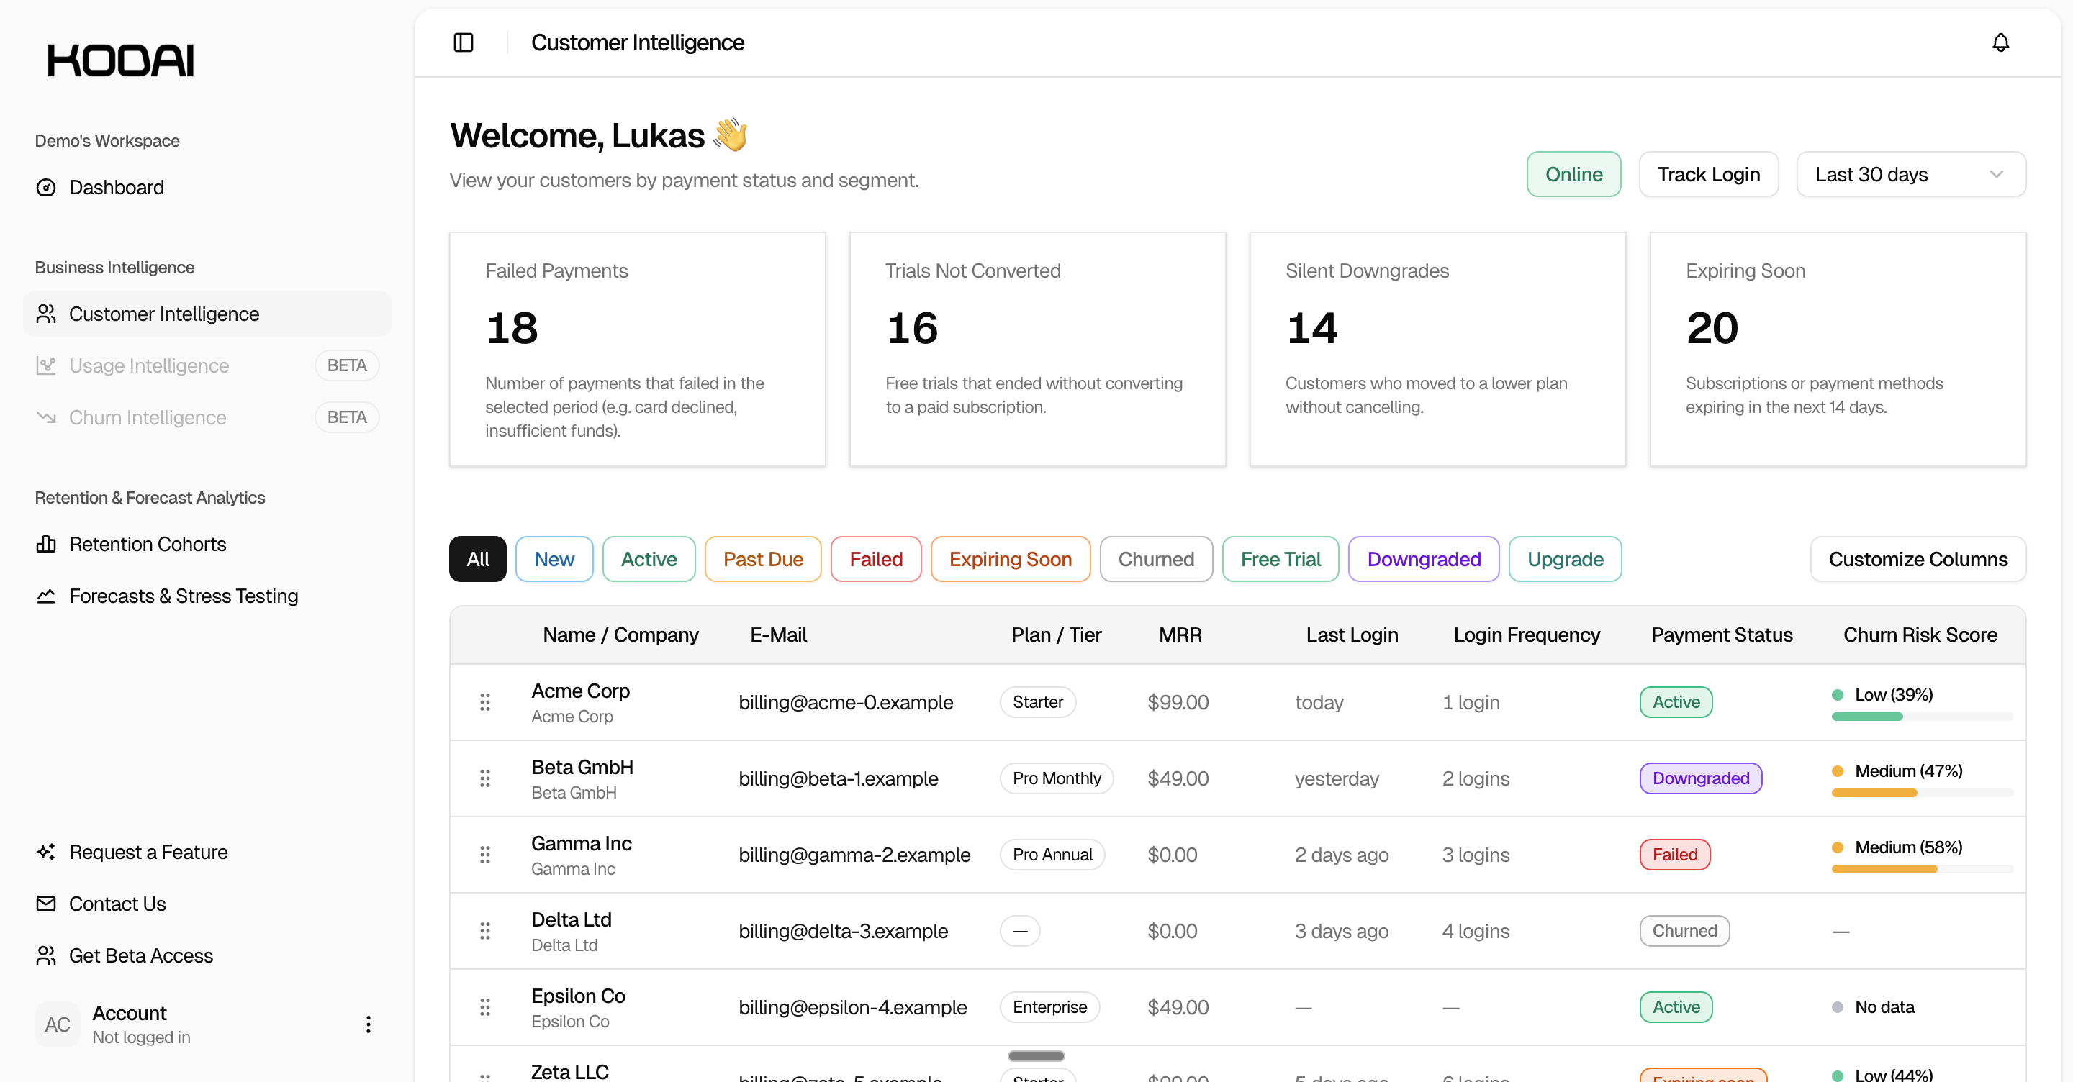Click Gamma Inc churn risk progress bar

pyautogui.click(x=1921, y=869)
